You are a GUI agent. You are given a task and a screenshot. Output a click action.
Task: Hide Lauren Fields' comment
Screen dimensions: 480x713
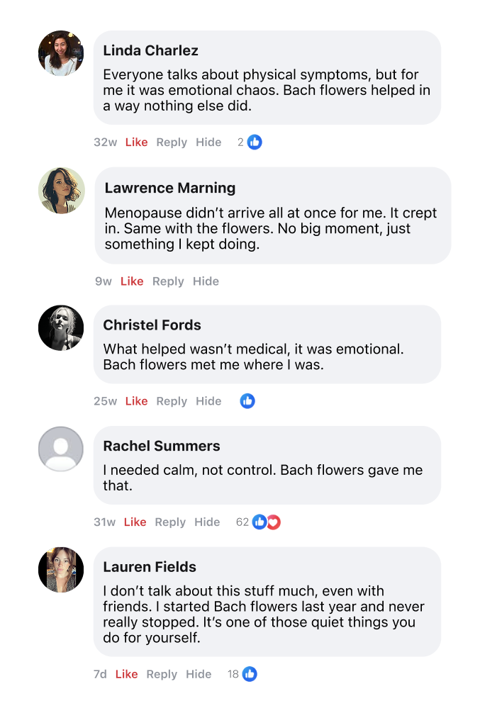(199, 674)
